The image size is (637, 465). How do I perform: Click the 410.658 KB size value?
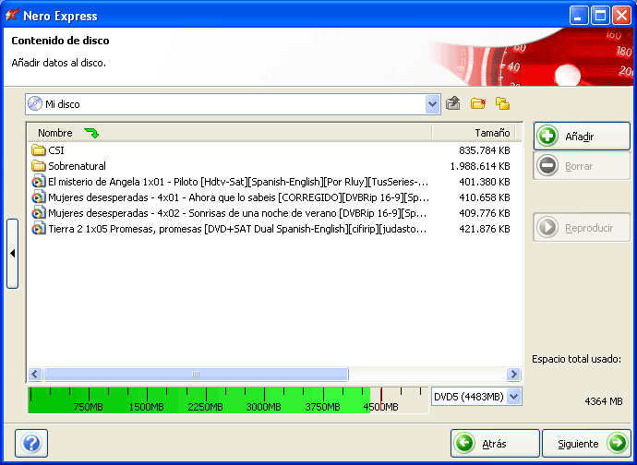tap(485, 197)
